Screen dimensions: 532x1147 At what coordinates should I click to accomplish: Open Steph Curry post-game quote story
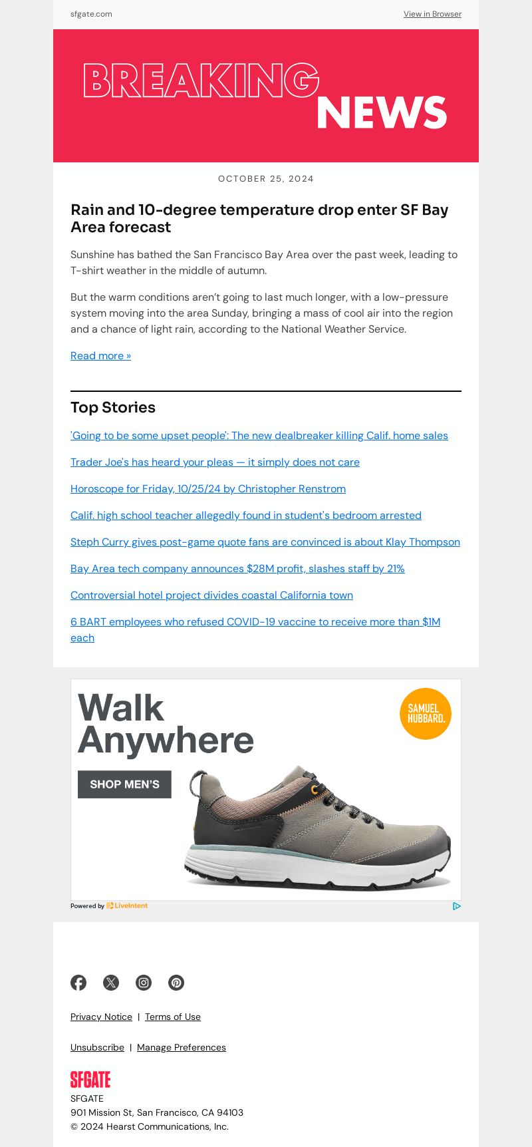[265, 542]
